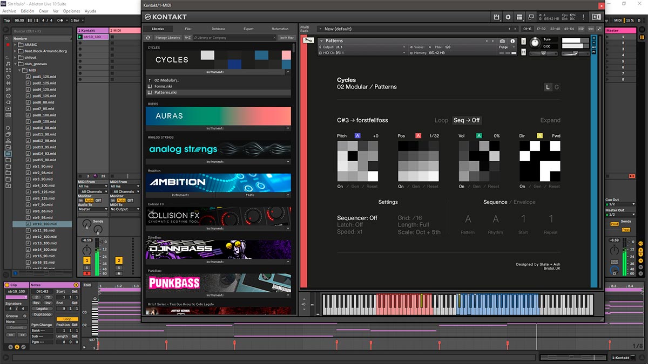Viewport: 648px width, 364px height.
Task: Toggle the Loop button in Notes panel
Action: click(67, 319)
